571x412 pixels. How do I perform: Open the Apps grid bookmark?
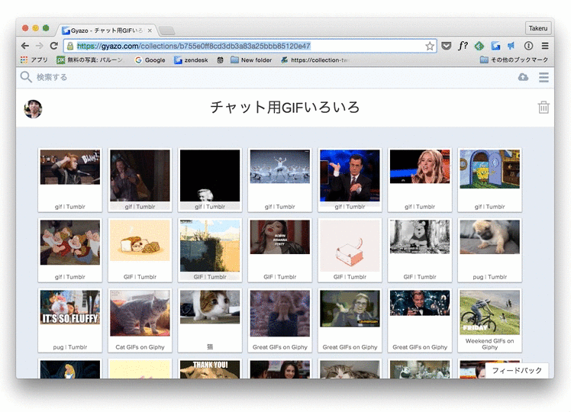34,60
